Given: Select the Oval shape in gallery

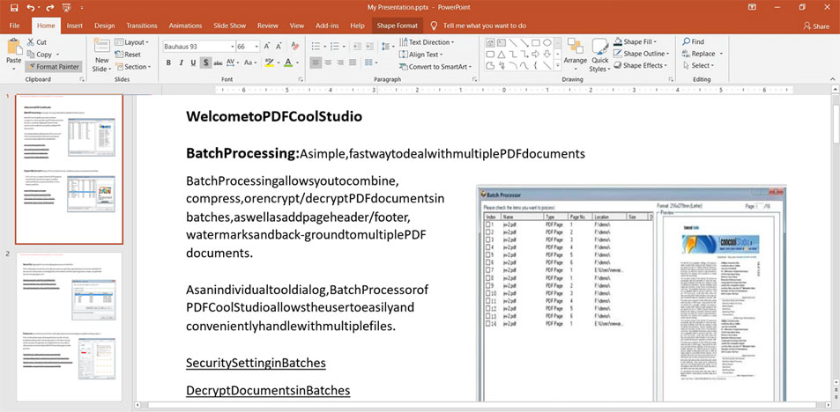Looking at the screenshot, I should pos(547,42).
